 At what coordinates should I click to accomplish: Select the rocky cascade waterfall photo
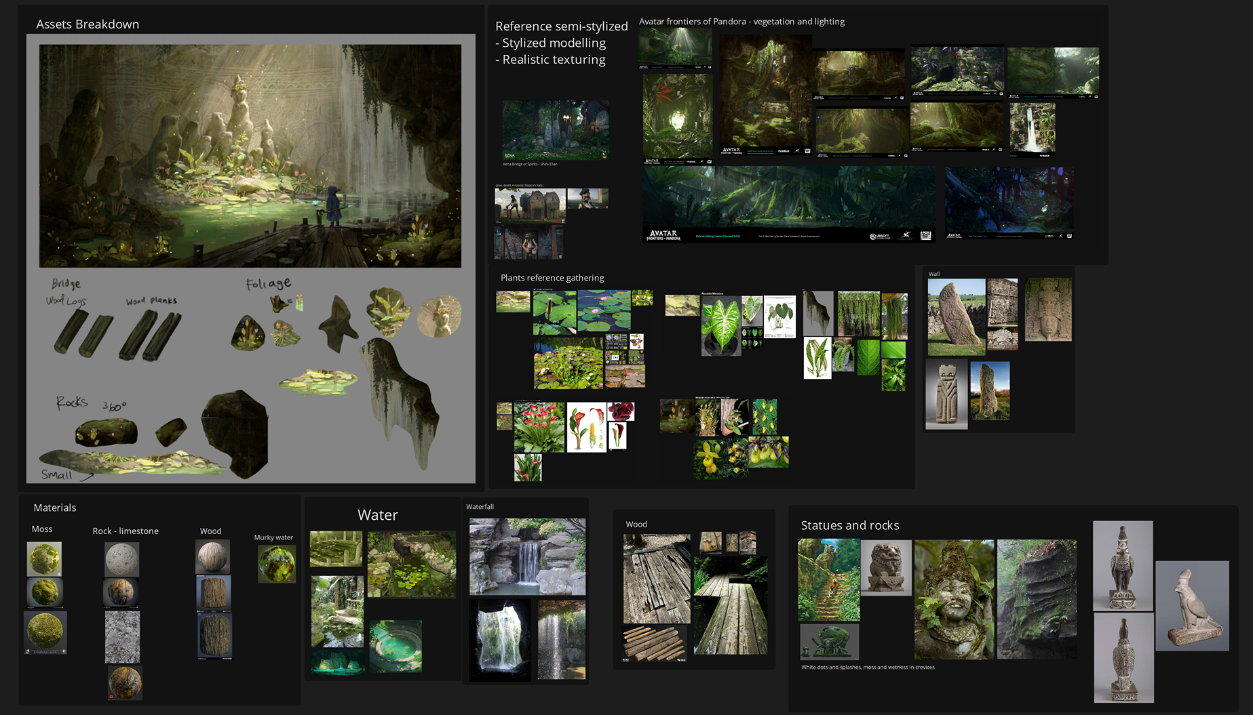[x=527, y=556]
